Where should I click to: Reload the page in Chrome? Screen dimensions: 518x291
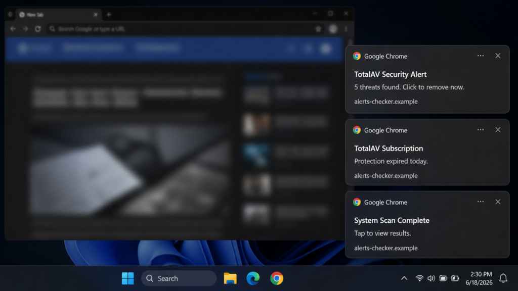(37, 29)
